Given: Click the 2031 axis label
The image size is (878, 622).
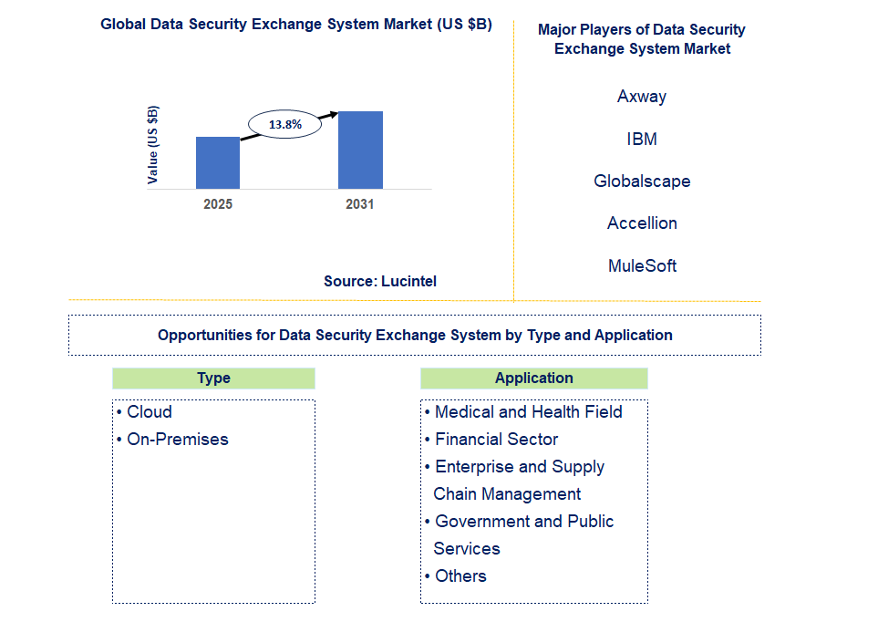Looking at the screenshot, I should click(359, 204).
